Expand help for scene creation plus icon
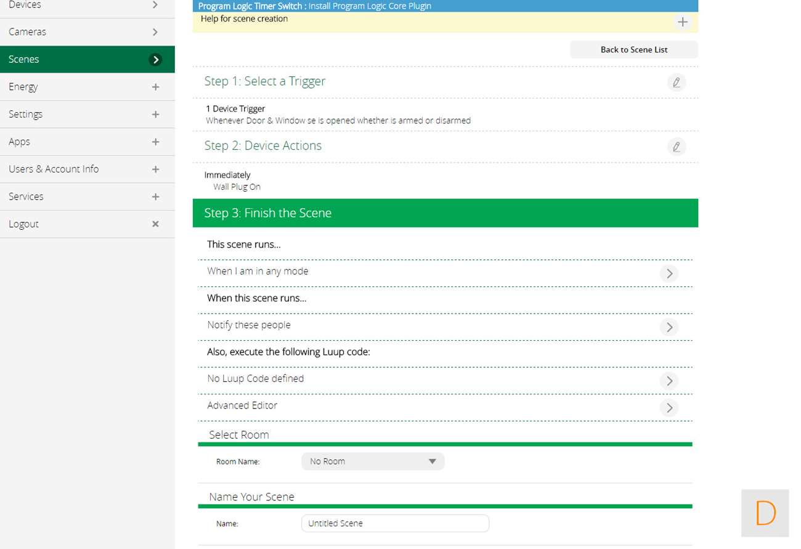The image size is (801, 549). click(682, 22)
